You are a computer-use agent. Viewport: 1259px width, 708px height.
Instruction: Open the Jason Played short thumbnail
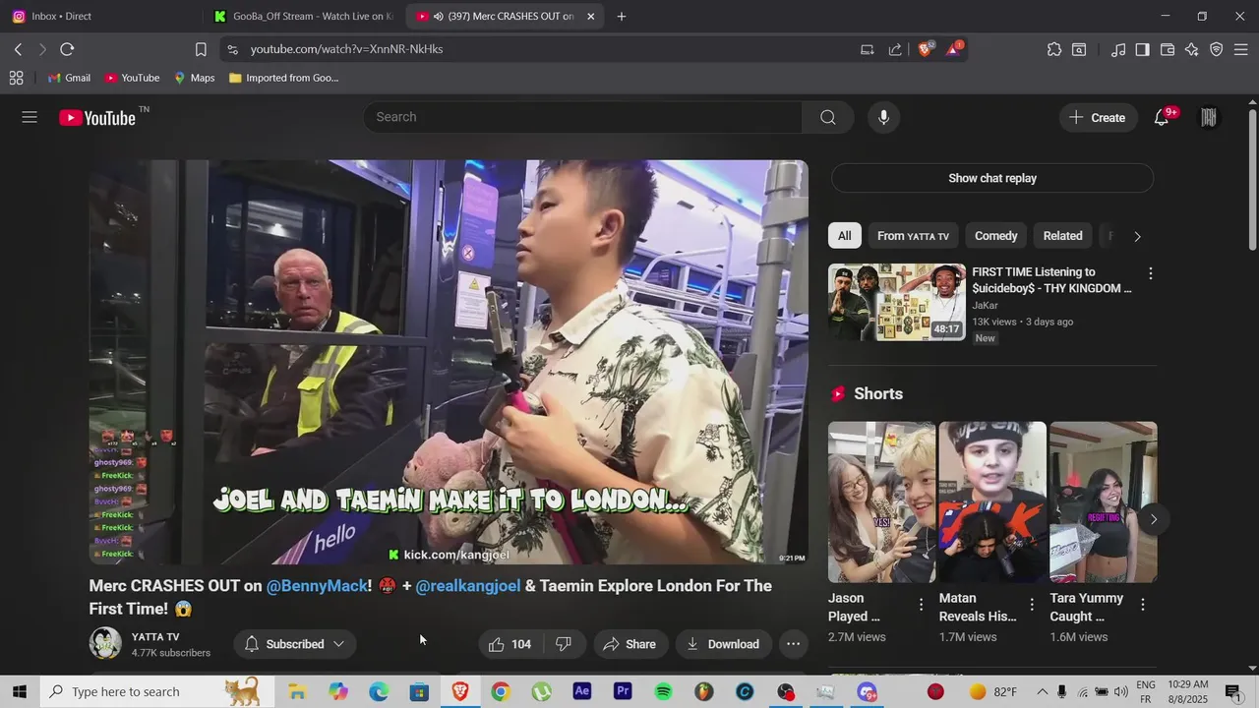pyautogui.click(x=882, y=502)
